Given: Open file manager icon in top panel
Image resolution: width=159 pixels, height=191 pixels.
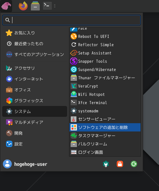Looking at the screenshot, I should [x=35, y=6].
